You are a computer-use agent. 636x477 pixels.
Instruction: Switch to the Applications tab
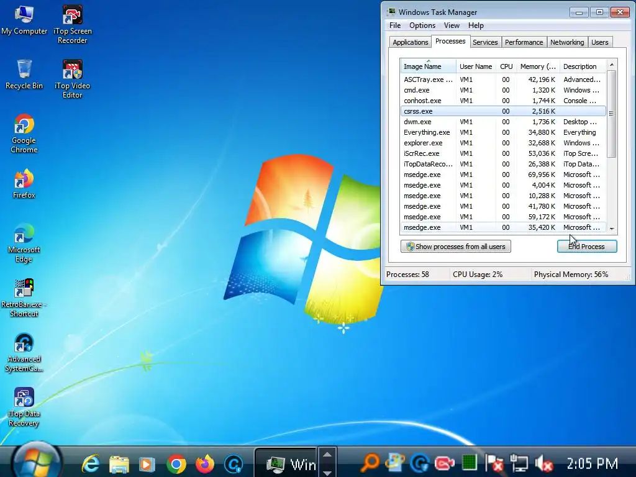[x=410, y=42]
